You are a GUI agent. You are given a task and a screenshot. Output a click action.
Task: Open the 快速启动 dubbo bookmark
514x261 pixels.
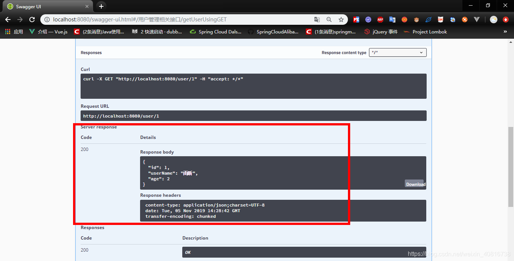click(x=157, y=32)
